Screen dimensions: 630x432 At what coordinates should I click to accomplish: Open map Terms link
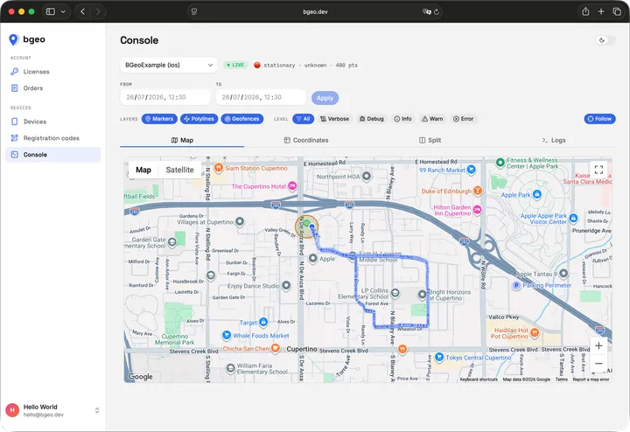coord(561,380)
